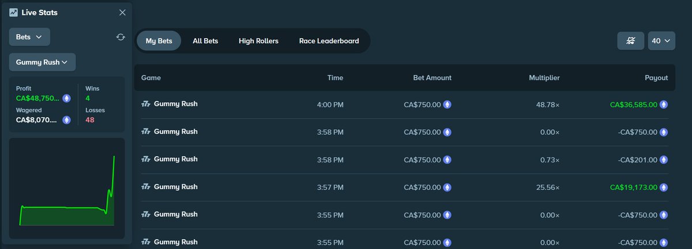Screen dimensions: 692x249
Task: Click Ethereum icon beside -CA$201.00 payout
Action: 664,160
